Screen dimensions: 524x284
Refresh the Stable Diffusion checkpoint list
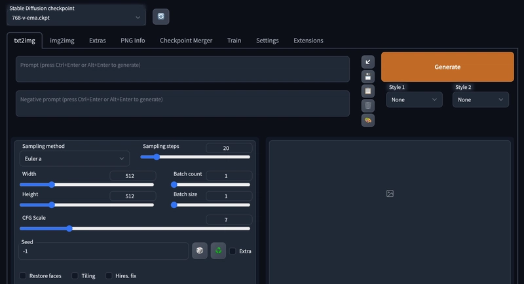click(x=160, y=16)
